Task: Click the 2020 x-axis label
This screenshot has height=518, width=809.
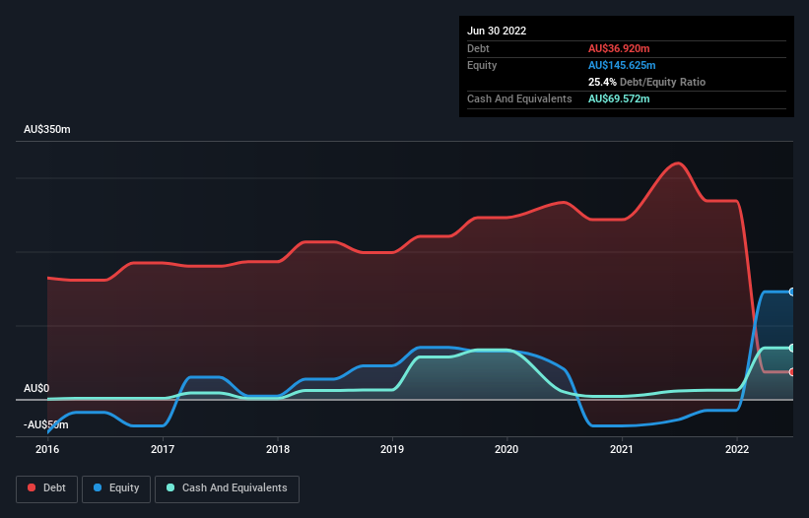Action: click(x=506, y=449)
